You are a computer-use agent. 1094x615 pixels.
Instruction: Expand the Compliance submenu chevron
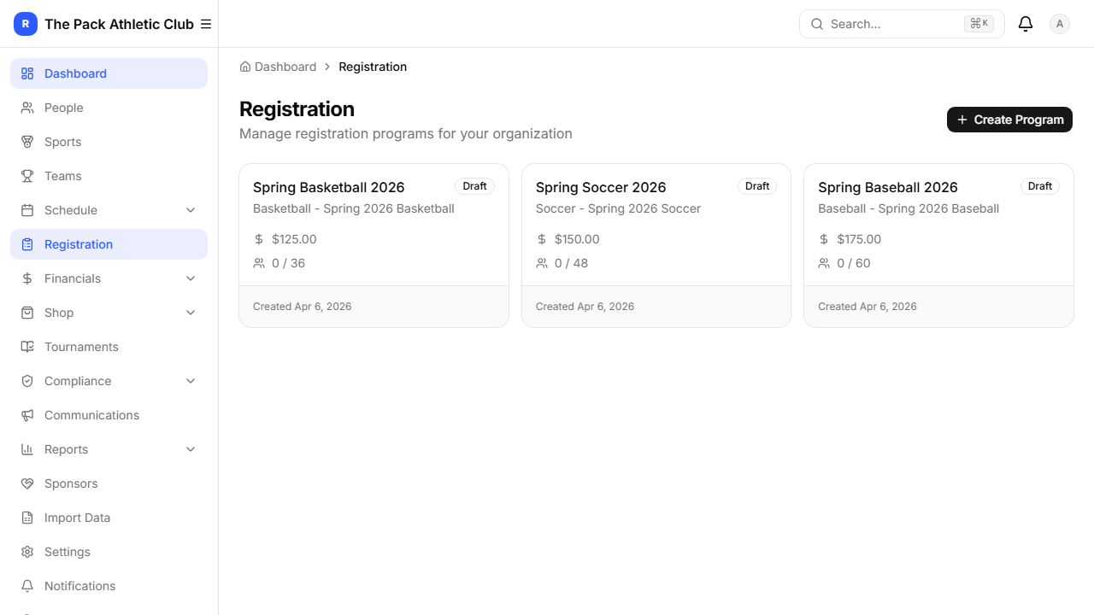pos(191,381)
